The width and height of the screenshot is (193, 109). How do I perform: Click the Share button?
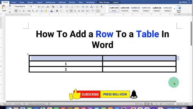pyautogui.click(x=183, y=2)
